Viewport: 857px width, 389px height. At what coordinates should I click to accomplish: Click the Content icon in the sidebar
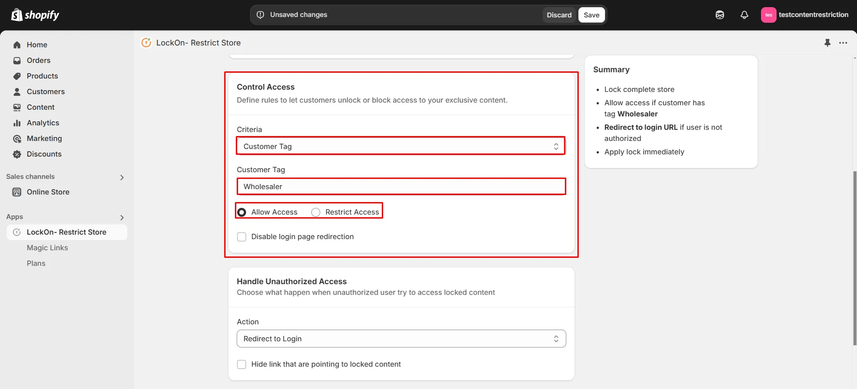[x=17, y=107]
